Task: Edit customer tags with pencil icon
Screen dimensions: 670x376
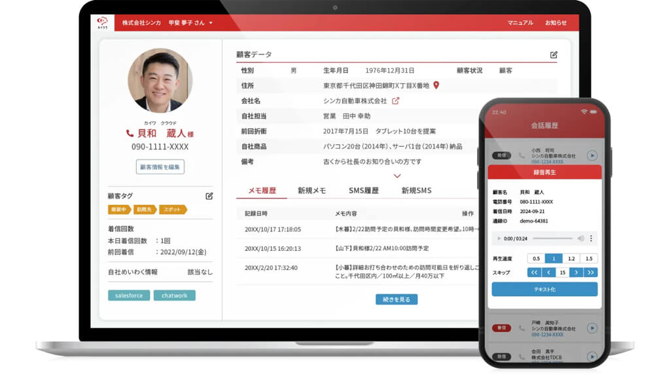Action: 209,196
